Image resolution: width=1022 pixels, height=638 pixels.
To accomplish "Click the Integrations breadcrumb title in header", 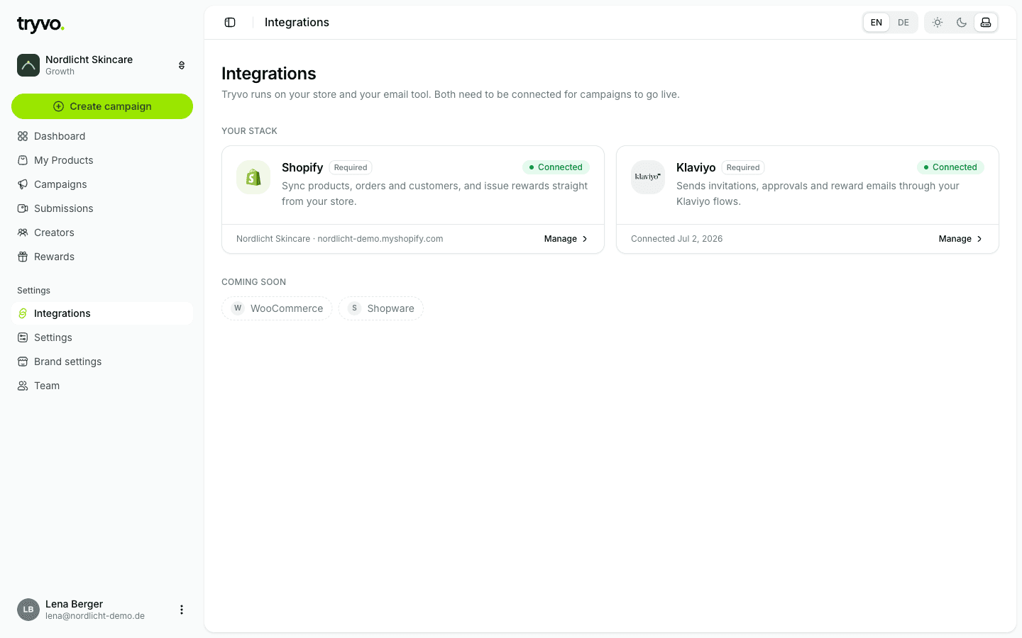I will tap(297, 23).
